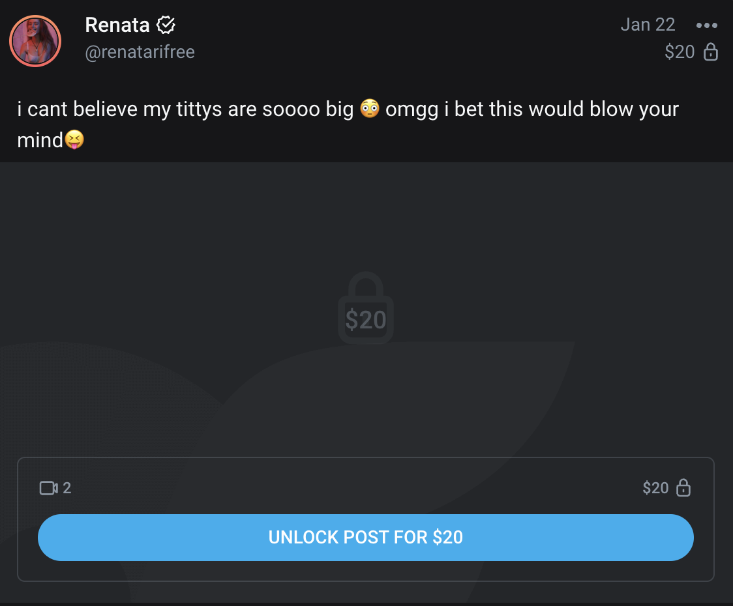Click the $20 label inside the large padlock
The height and width of the screenshot is (606, 733).
[366, 320]
